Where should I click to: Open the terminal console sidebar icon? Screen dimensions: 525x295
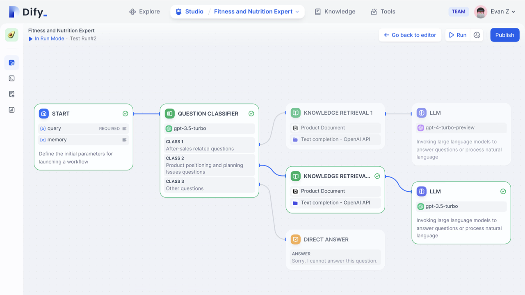click(x=11, y=78)
